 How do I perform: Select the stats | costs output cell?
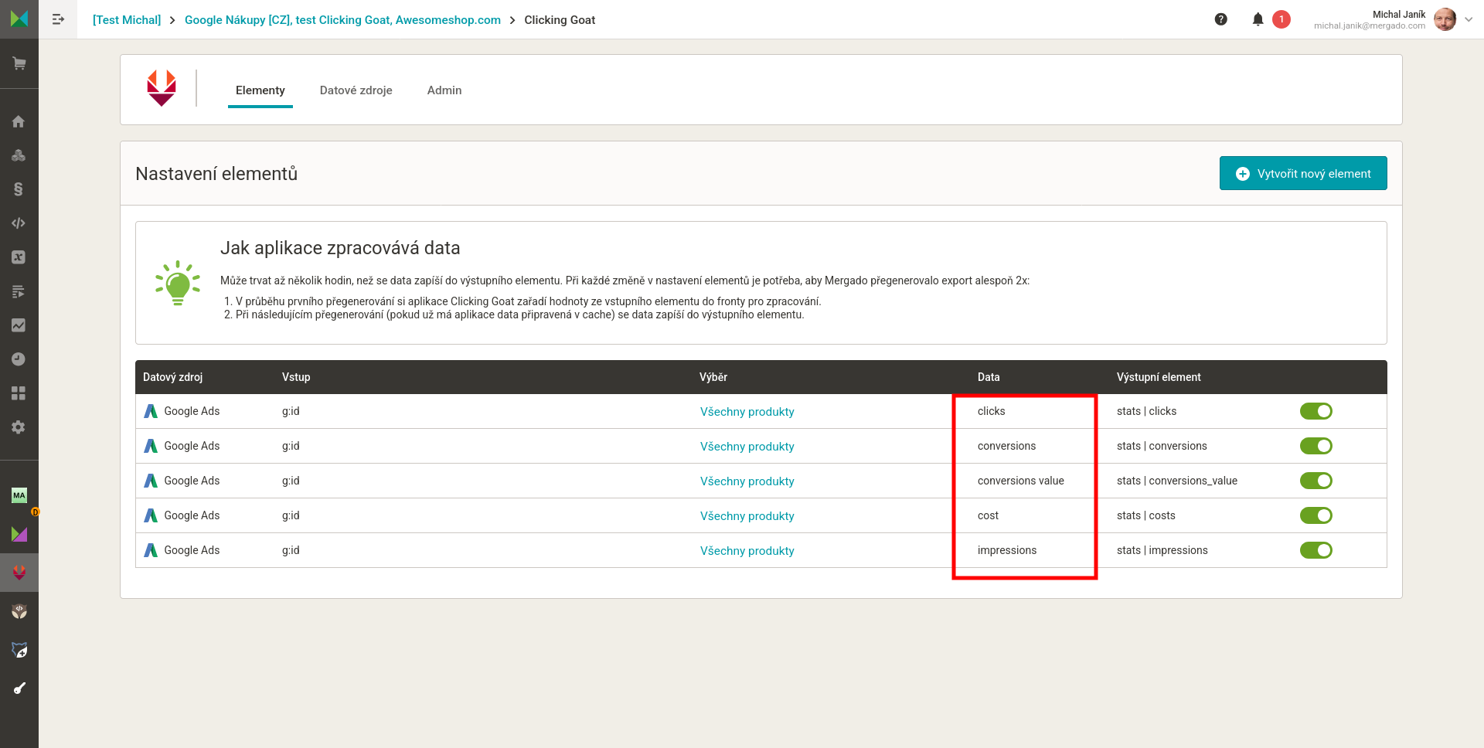coord(1146,515)
